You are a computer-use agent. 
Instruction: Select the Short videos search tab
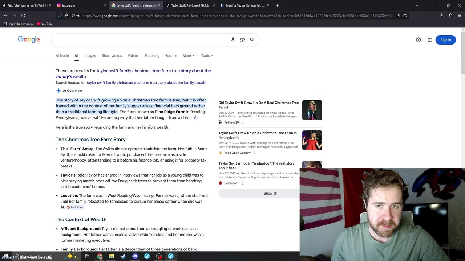coord(112,55)
